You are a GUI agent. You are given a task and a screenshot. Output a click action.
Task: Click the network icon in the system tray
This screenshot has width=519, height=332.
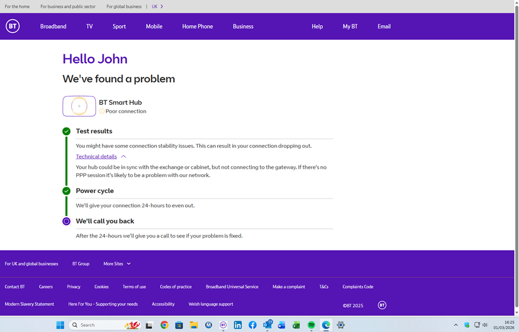click(477, 325)
